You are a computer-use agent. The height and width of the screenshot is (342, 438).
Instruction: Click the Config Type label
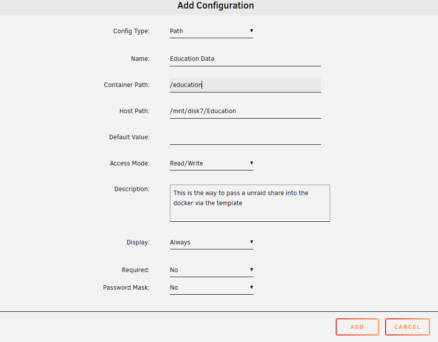pyautogui.click(x=131, y=31)
